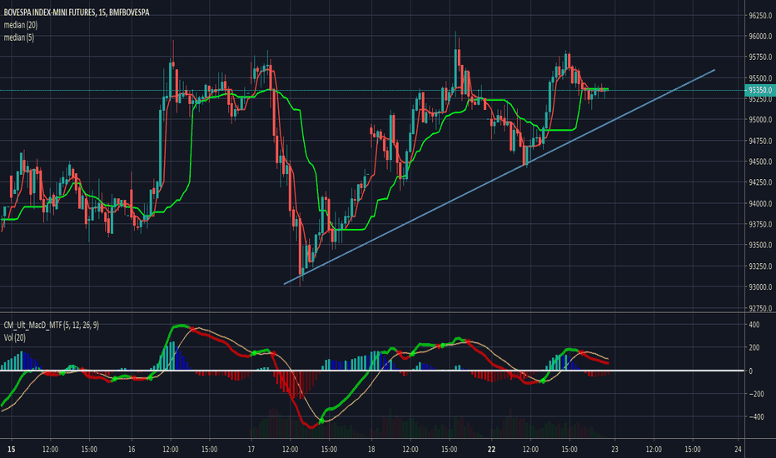Click the BOVESPA INDEX-MINI FUTURES chart title
Screen dimensions: 776x458
coord(77,12)
